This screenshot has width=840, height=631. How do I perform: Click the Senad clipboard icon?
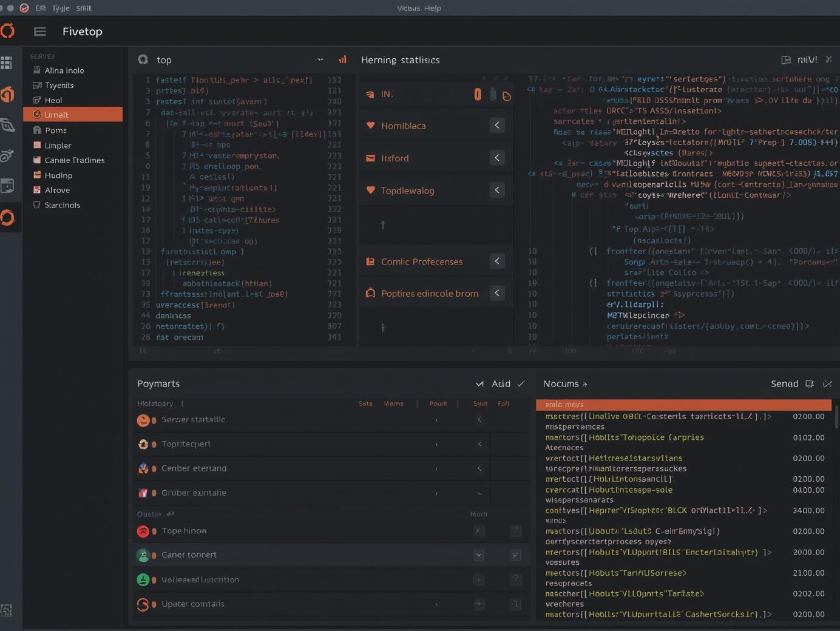coord(810,383)
